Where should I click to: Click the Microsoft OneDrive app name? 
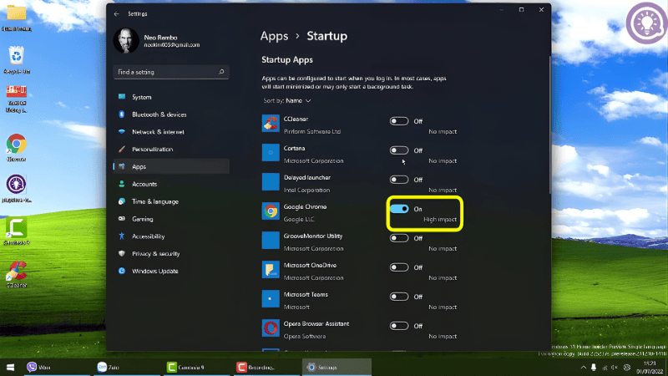(310, 265)
